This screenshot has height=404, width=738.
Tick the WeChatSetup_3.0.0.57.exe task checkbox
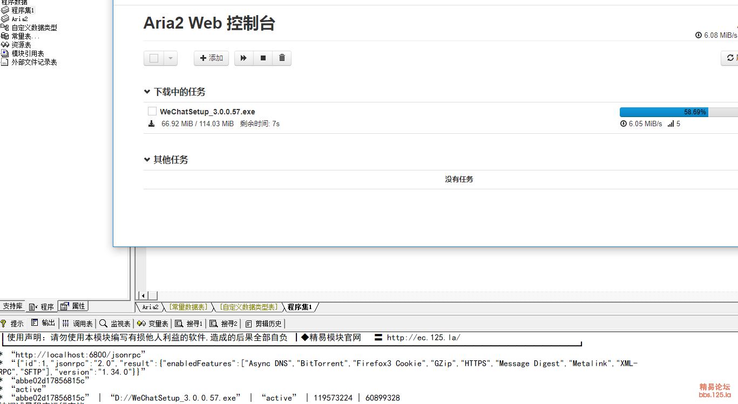(x=152, y=111)
